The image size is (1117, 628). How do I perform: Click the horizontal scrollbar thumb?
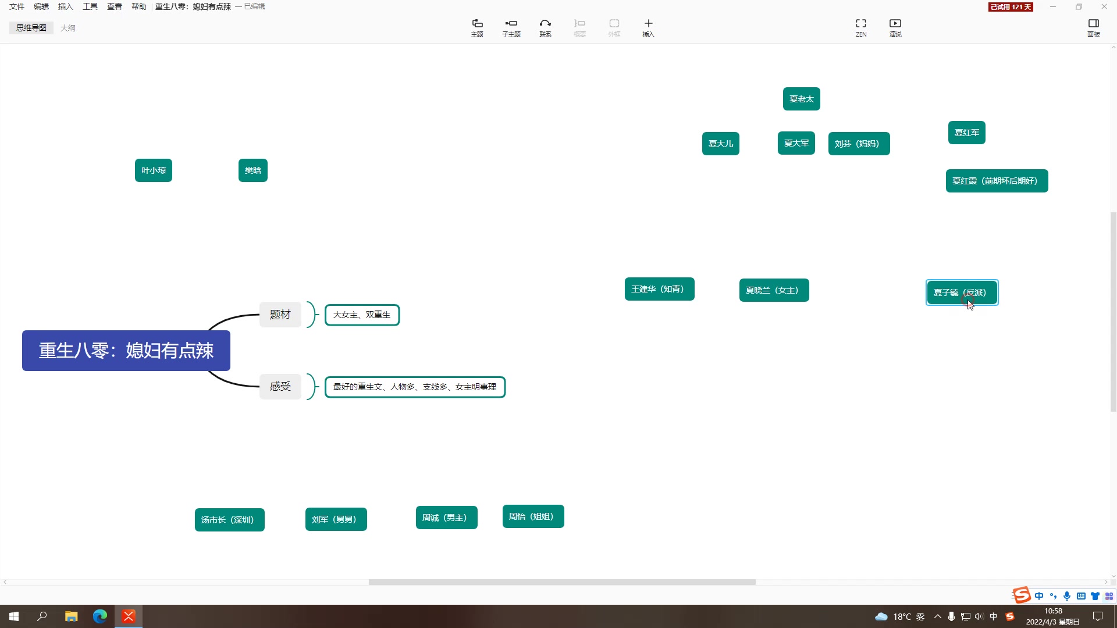(562, 582)
